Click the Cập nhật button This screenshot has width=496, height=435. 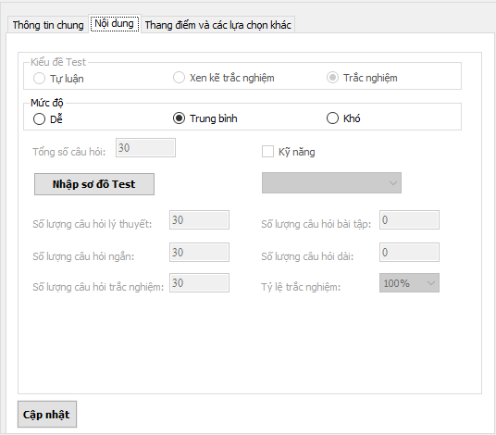pyautogui.click(x=47, y=415)
